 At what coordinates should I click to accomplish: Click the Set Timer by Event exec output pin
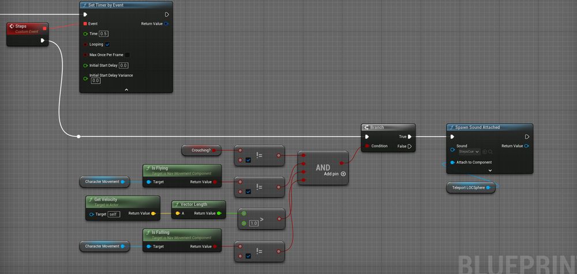(x=167, y=14)
